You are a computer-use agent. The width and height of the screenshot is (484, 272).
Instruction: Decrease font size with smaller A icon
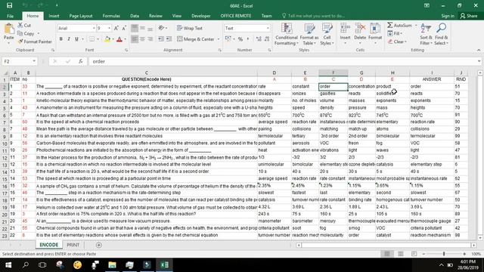pyautogui.click(x=124, y=28)
